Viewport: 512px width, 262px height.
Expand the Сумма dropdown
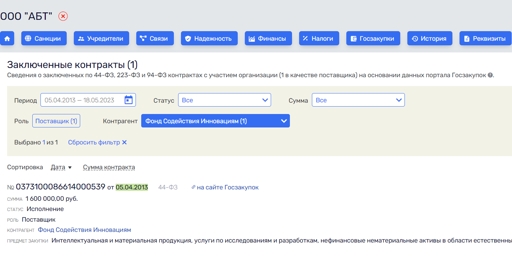coord(358,100)
